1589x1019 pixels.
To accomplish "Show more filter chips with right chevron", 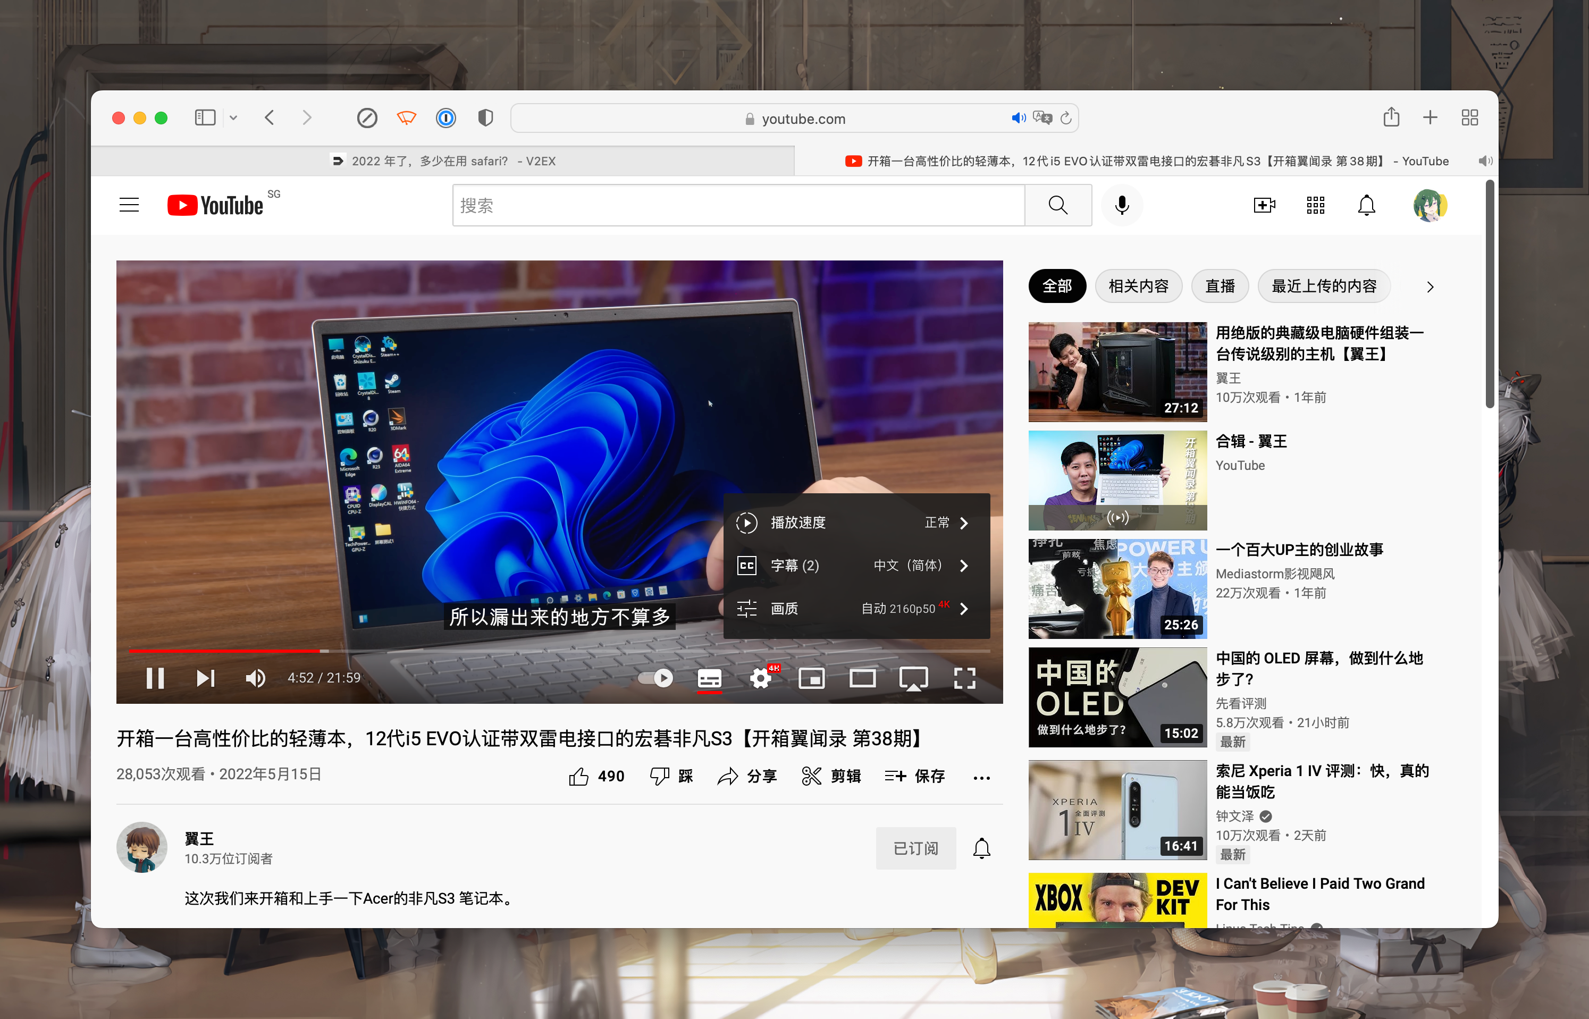I will [x=1430, y=287].
